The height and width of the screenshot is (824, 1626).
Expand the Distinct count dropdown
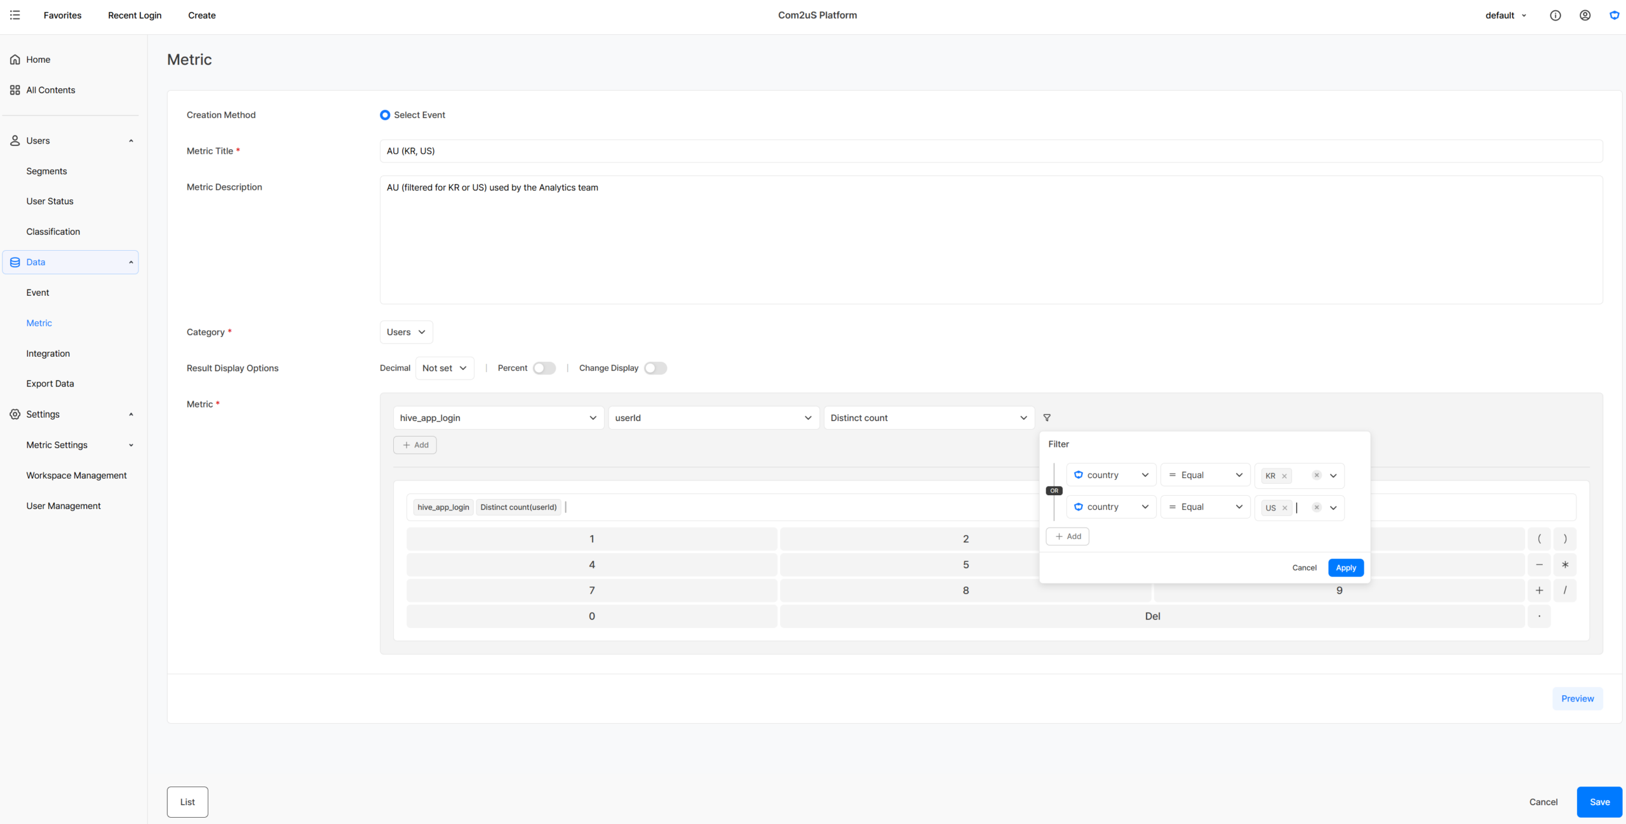929,418
